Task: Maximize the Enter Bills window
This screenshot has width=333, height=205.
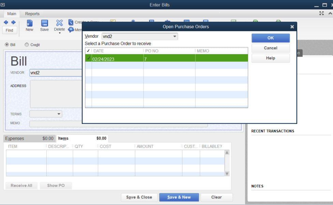Action: point(325,5)
